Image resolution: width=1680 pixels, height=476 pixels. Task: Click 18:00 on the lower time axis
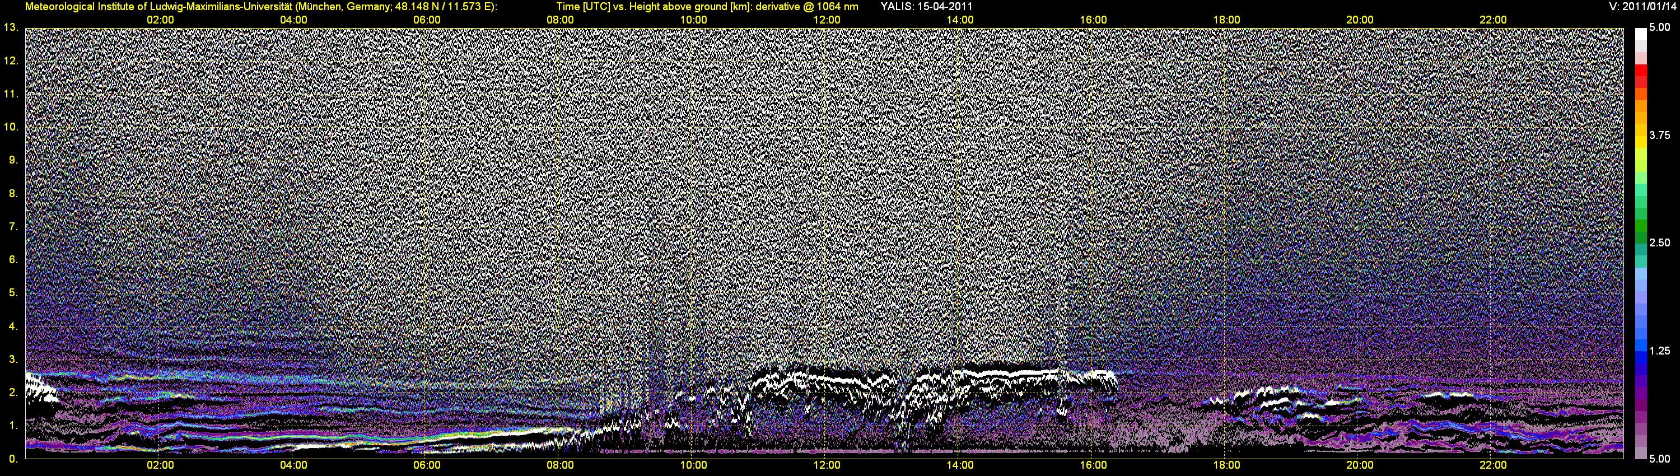tap(1226, 465)
